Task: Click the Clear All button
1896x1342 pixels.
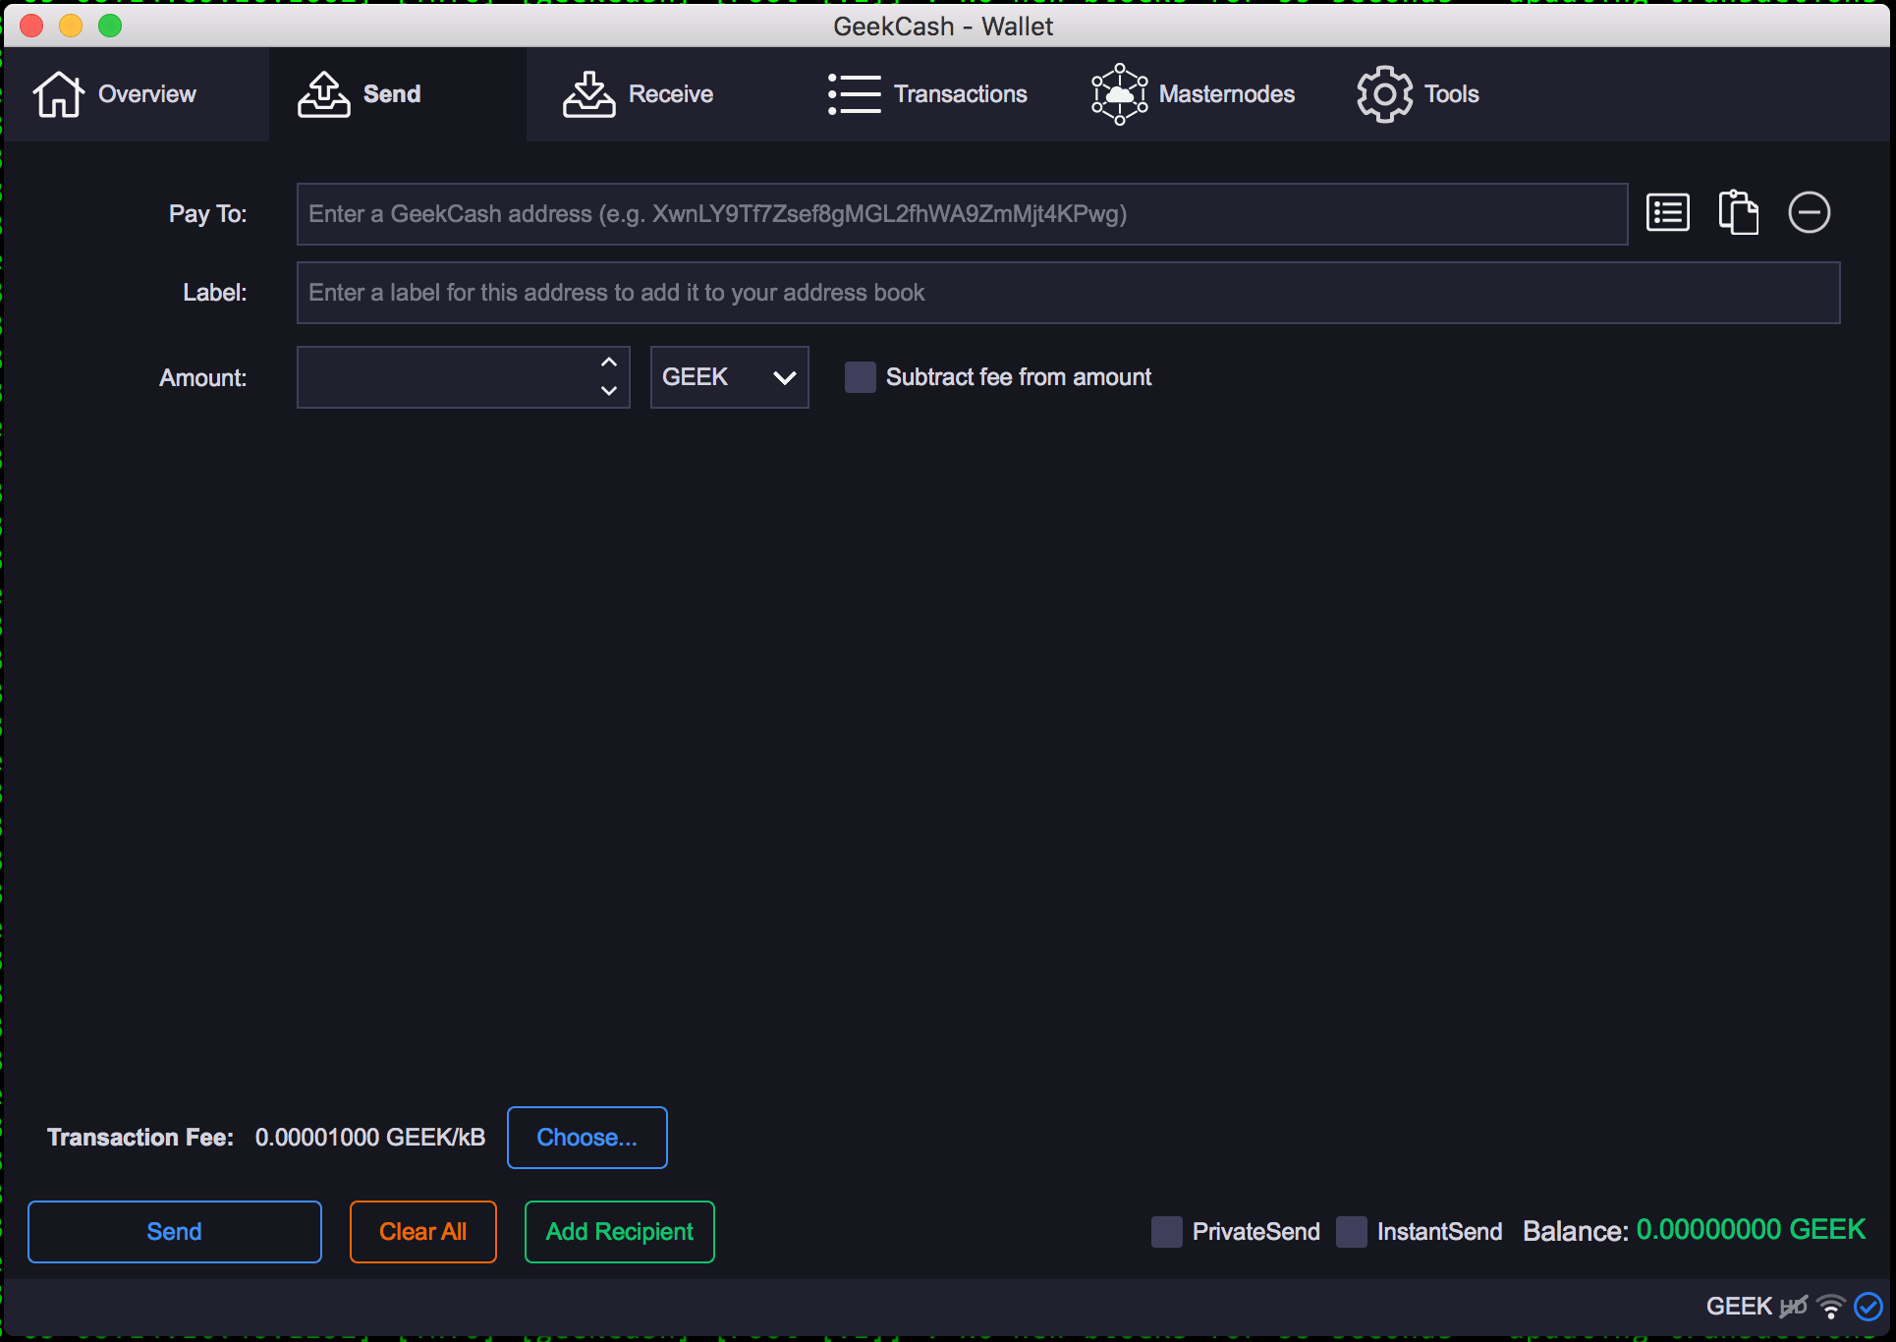Action: pyautogui.click(x=423, y=1232)
